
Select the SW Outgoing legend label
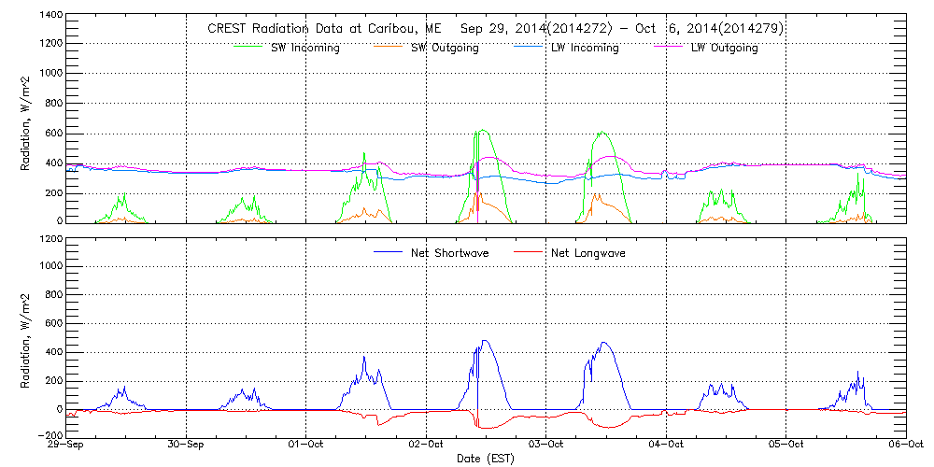[445, 48]
